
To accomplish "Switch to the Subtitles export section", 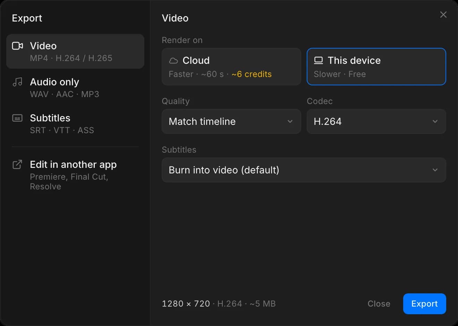I will point(75,123).
